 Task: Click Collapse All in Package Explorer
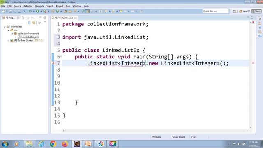coord(29,23)
